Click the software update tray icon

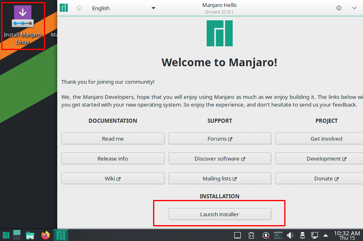[265, 235]
